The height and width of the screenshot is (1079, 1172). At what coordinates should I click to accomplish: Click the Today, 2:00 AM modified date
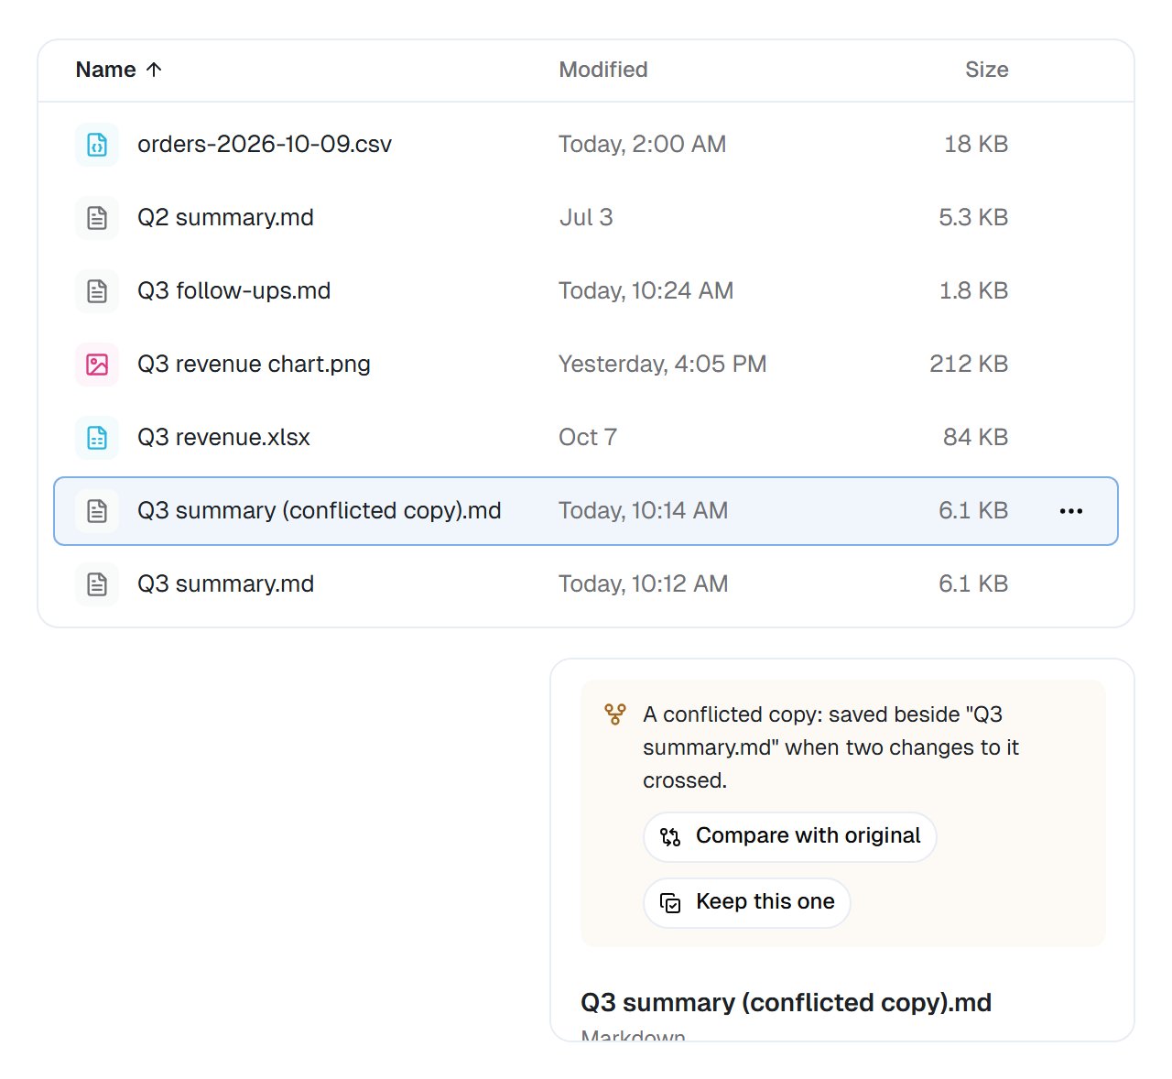tap(643, 145)
